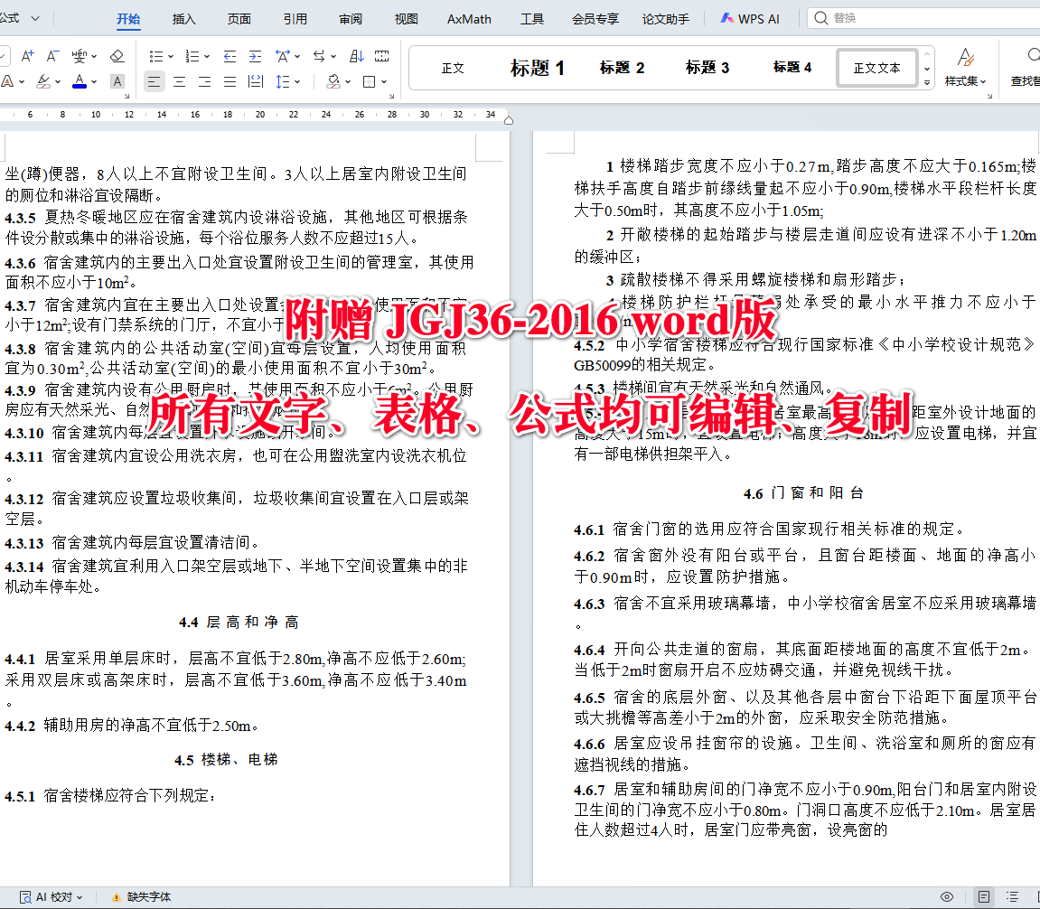1040x909 pixels.
Task: Toggle right alignment
Action: tap(204, 81)
